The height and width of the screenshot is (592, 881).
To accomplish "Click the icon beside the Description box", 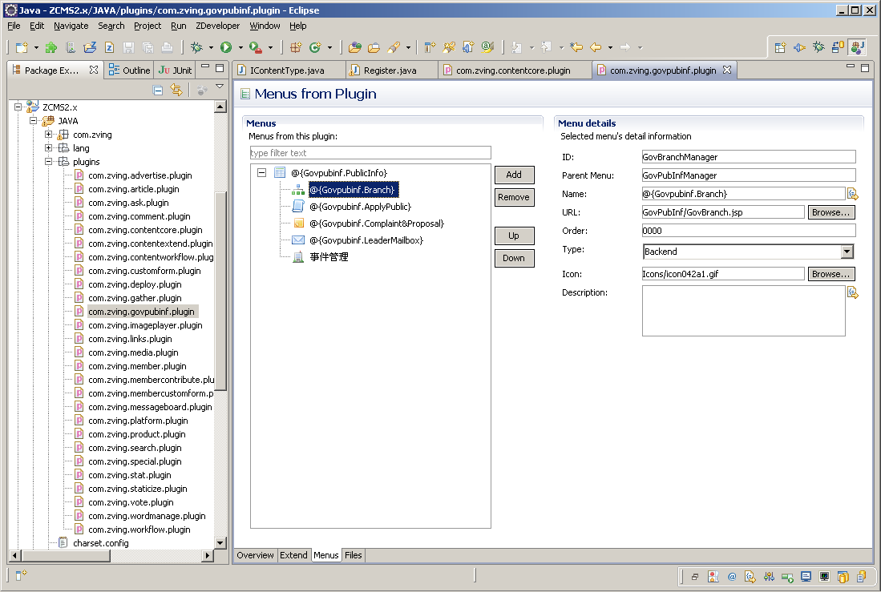I will point(852,293).
